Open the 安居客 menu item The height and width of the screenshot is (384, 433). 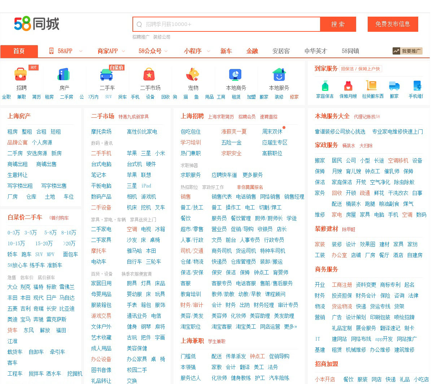coord(281,51)
